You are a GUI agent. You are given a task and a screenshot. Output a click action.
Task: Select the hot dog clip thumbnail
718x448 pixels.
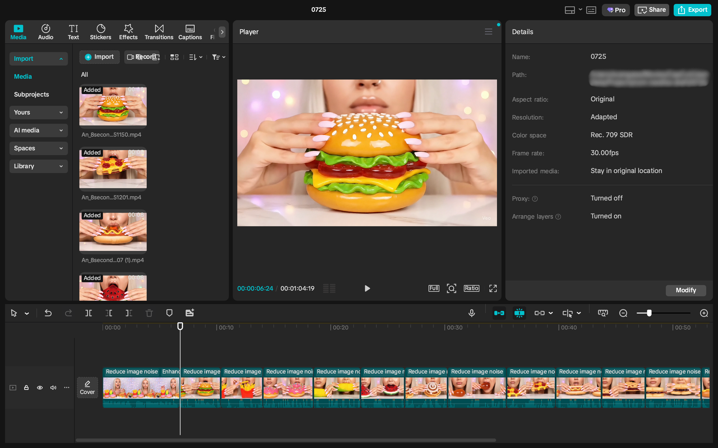pos(113,232)
